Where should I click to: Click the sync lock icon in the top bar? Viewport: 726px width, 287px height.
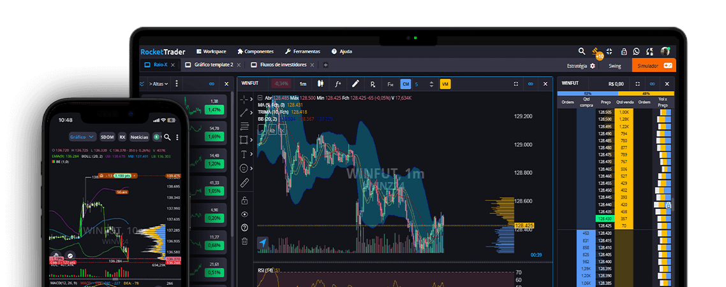pos(650,52)
